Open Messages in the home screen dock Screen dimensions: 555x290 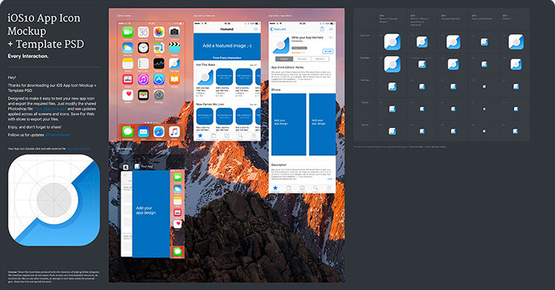127,132
